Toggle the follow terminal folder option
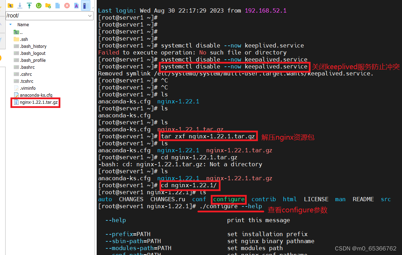 click(86, 6)
